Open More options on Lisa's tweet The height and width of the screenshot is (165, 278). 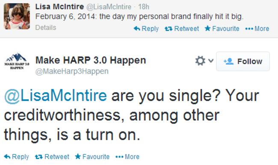coord(257,29)
